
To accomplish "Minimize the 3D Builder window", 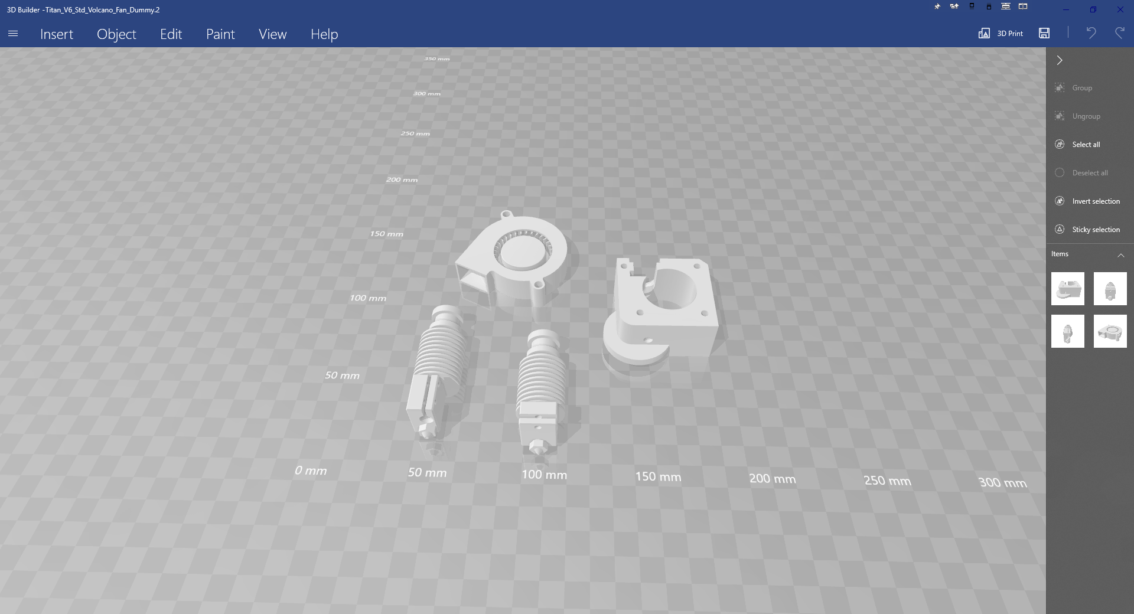I will [x=1066, y=9].
